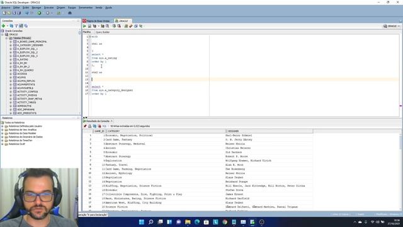The image size is (403, 227).
Task: Expand the A_CATEGORY_DESIGNER table node
Action: 11,45
